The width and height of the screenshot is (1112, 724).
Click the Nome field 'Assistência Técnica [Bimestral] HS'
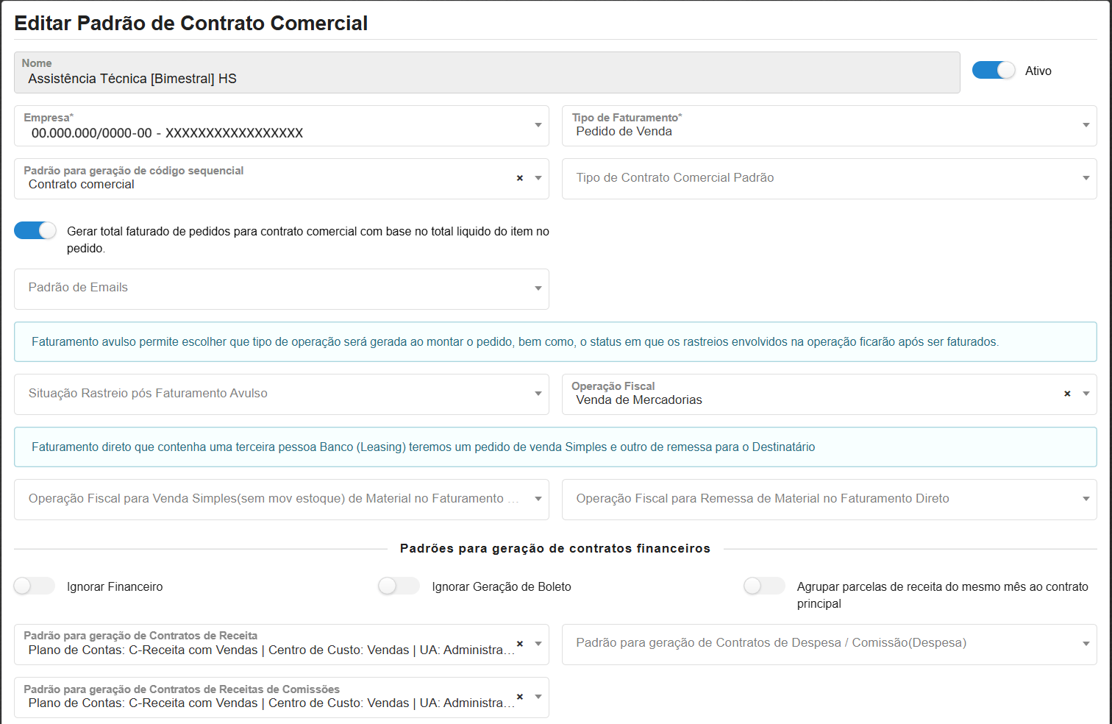pos(487,72)
